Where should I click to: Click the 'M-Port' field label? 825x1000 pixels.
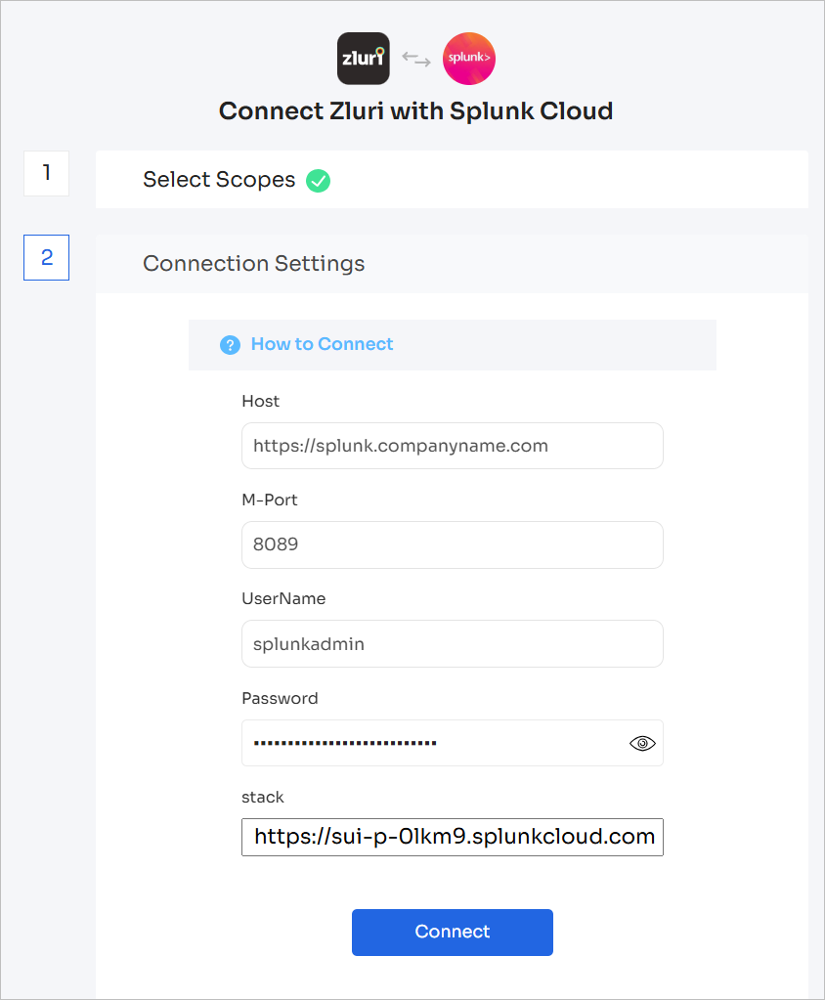[x=269, y=500]
